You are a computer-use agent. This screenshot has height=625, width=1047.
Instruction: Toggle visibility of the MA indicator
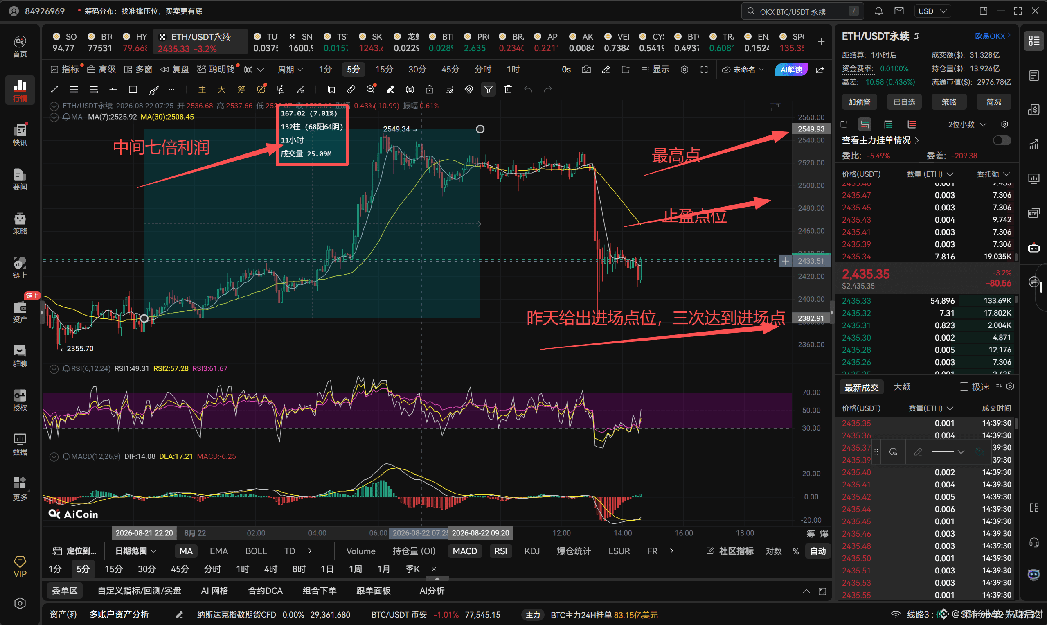pos(54,117)
